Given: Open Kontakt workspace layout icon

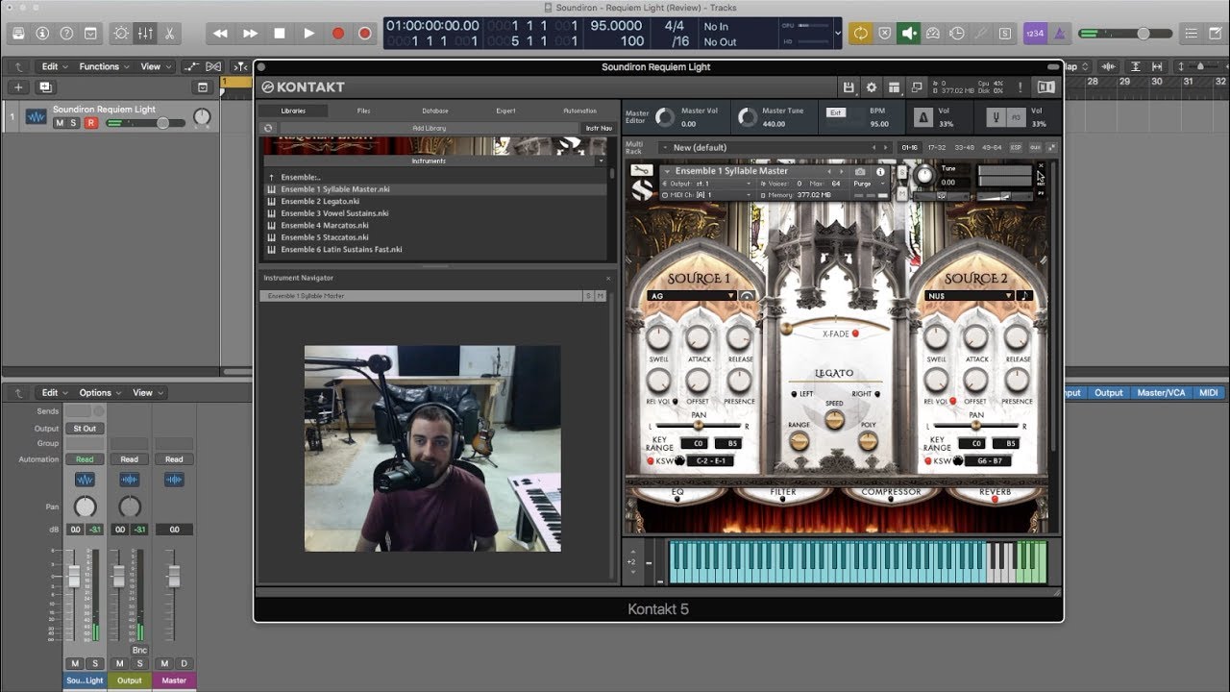Looking at the screenshot, I should point(895,87).
